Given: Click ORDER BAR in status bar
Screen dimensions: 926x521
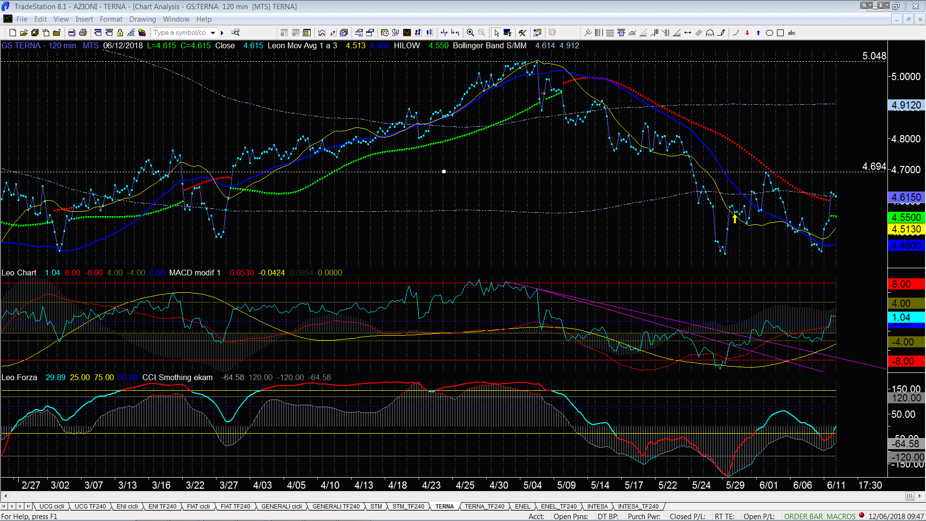Looking at the screenshot, I should (x=803, y=517).
